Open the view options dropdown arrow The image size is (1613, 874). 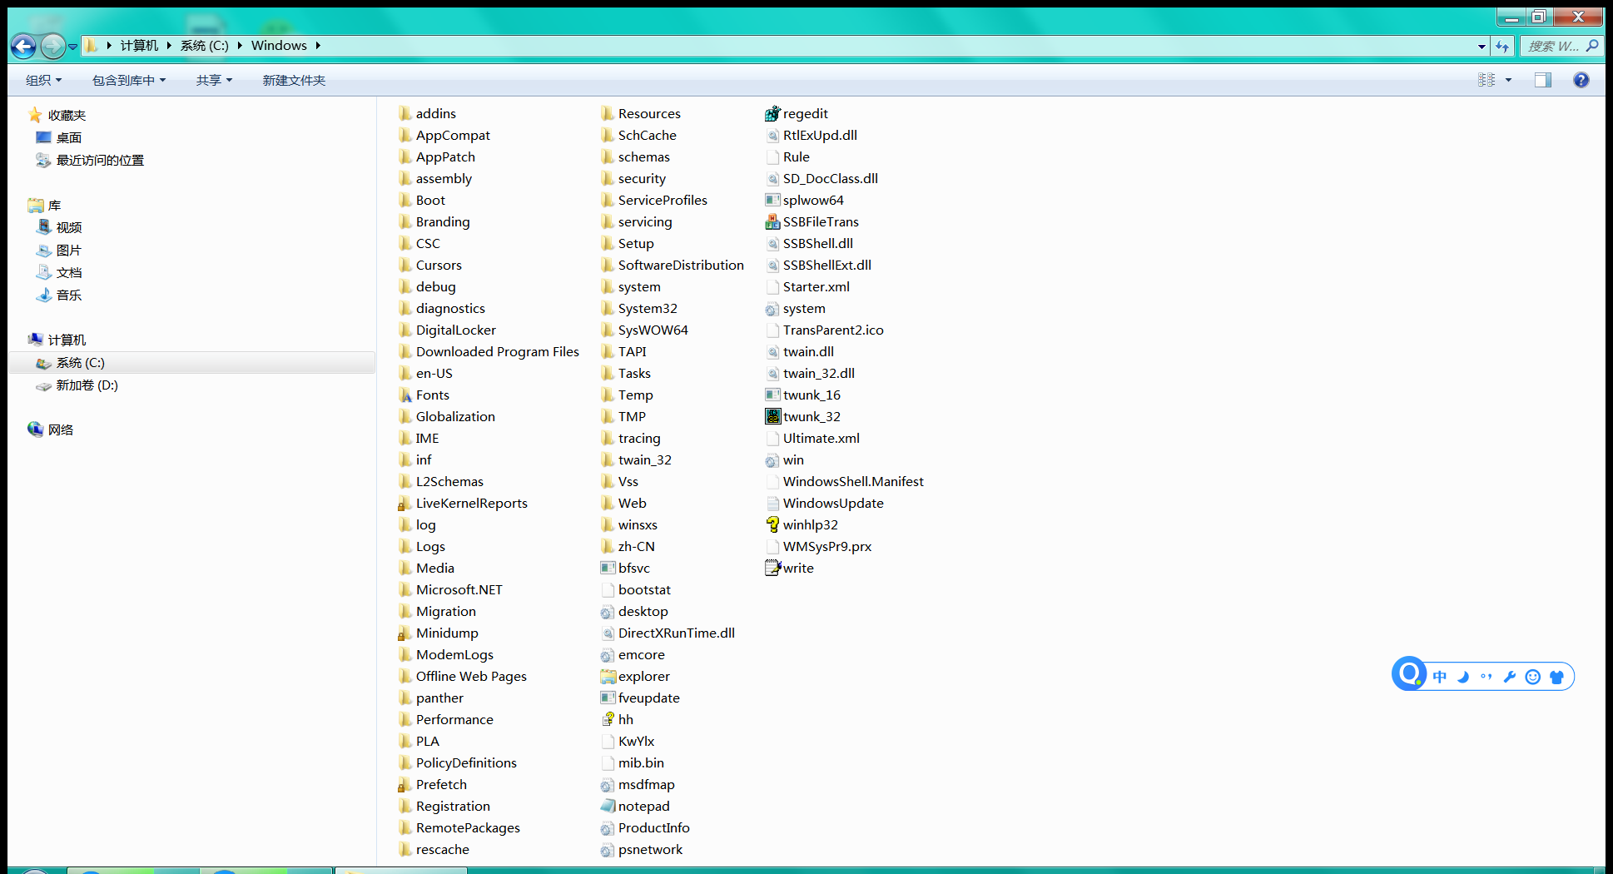coord(1508,80)
